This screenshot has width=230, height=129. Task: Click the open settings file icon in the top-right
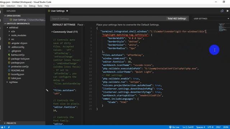[222, 11]
